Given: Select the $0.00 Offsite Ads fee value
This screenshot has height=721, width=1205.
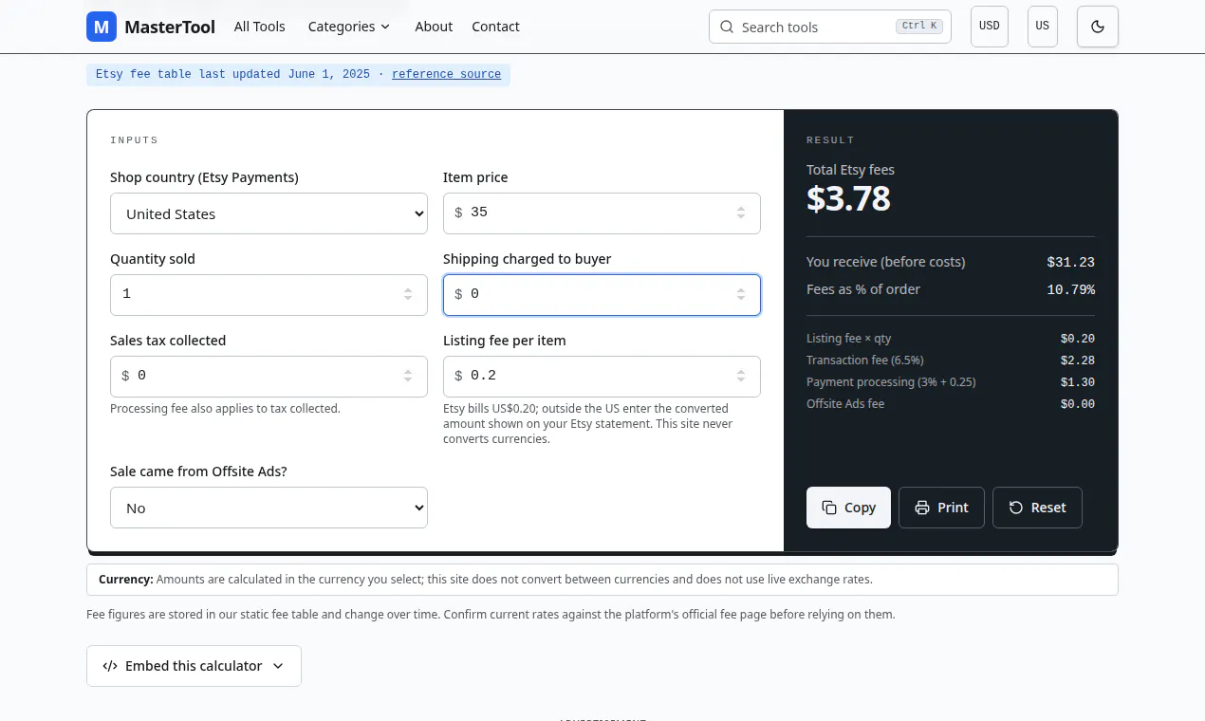Looking at the screenshot, I should [1078, 404].
